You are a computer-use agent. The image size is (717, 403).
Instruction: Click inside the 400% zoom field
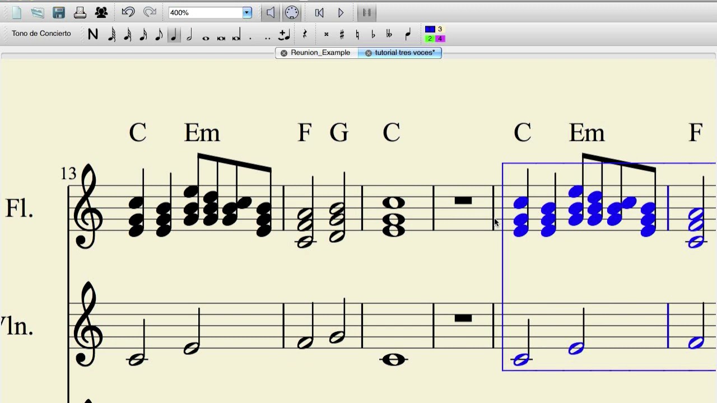point(205,13)
